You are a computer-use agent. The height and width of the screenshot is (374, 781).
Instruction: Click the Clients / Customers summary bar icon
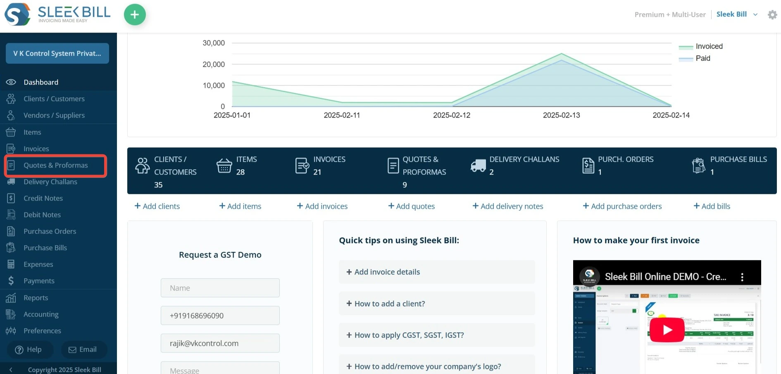143,166
